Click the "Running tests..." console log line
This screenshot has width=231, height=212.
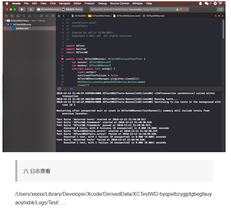point(117,99)
